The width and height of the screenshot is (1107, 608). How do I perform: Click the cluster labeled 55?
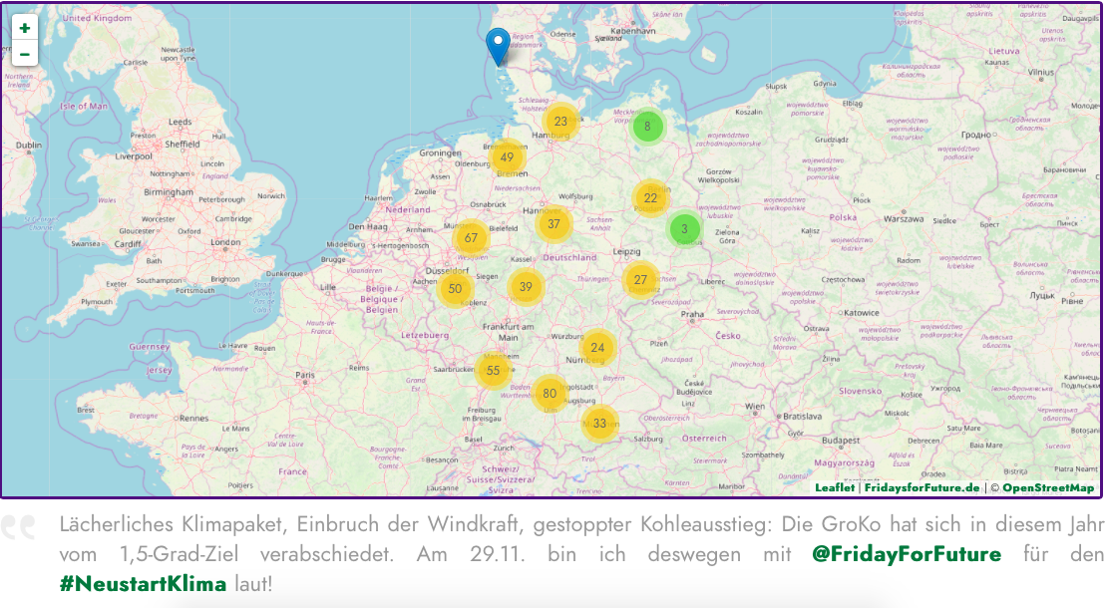pos(493,371)
